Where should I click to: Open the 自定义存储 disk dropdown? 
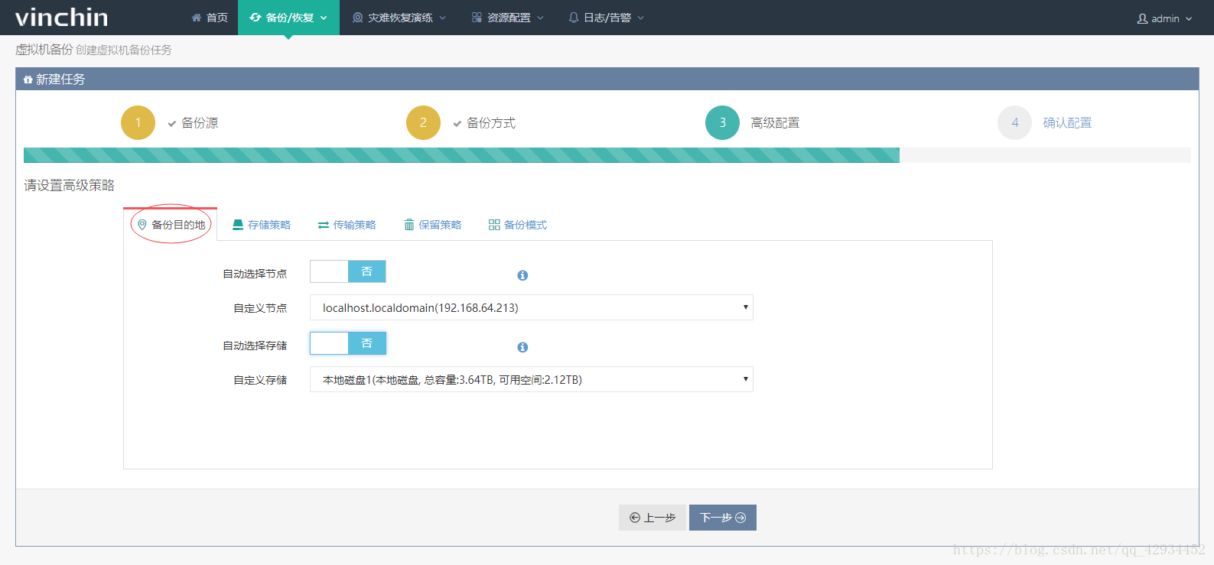[531, 379]
